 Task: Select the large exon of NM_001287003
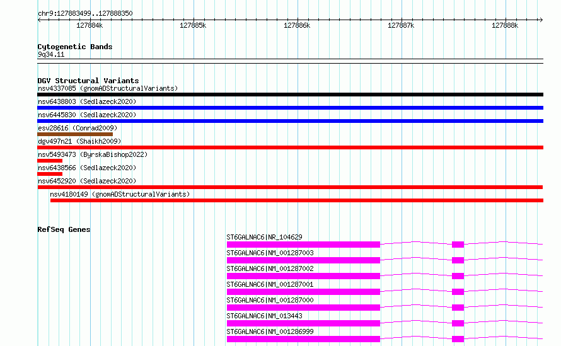pyautogui.click(x=303, y=260)
